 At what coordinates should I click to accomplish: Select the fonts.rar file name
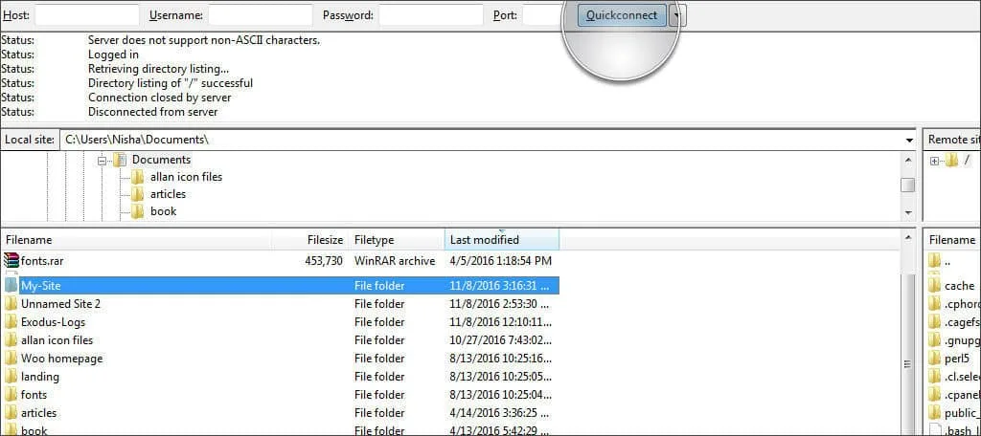(x=42, y=260)
